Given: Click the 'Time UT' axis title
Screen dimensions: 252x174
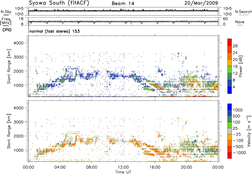Looking at the screenshot, I should point(123,172).
